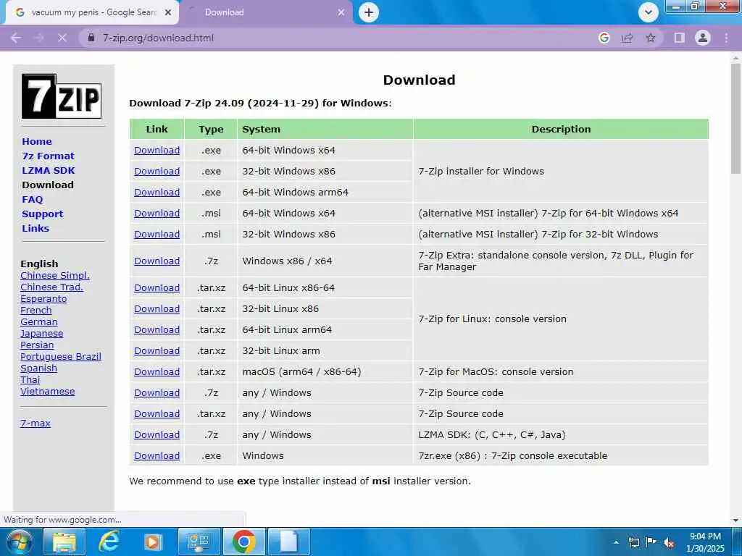Click the browser back arrow
This screenshot has width=742, height=556.
pos(16,38)
